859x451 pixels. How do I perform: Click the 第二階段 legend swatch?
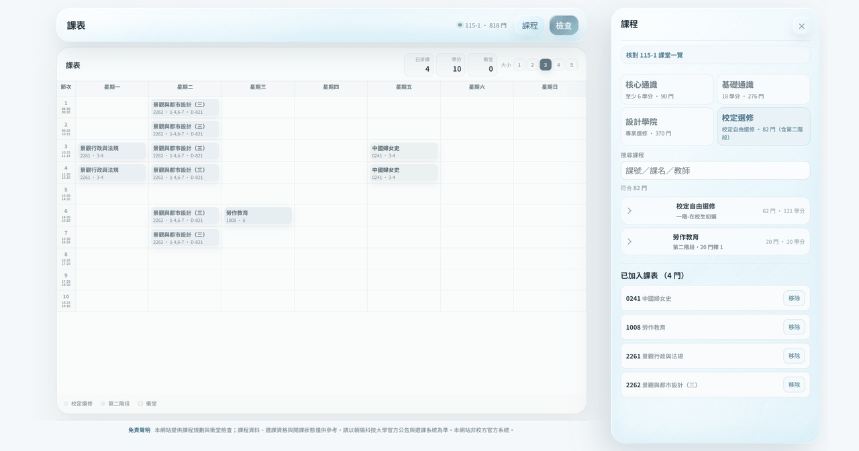pyautogui.click(x=103, y=403)
